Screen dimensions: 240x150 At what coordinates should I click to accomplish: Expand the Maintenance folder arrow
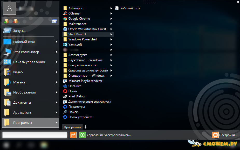coord(111,24)
